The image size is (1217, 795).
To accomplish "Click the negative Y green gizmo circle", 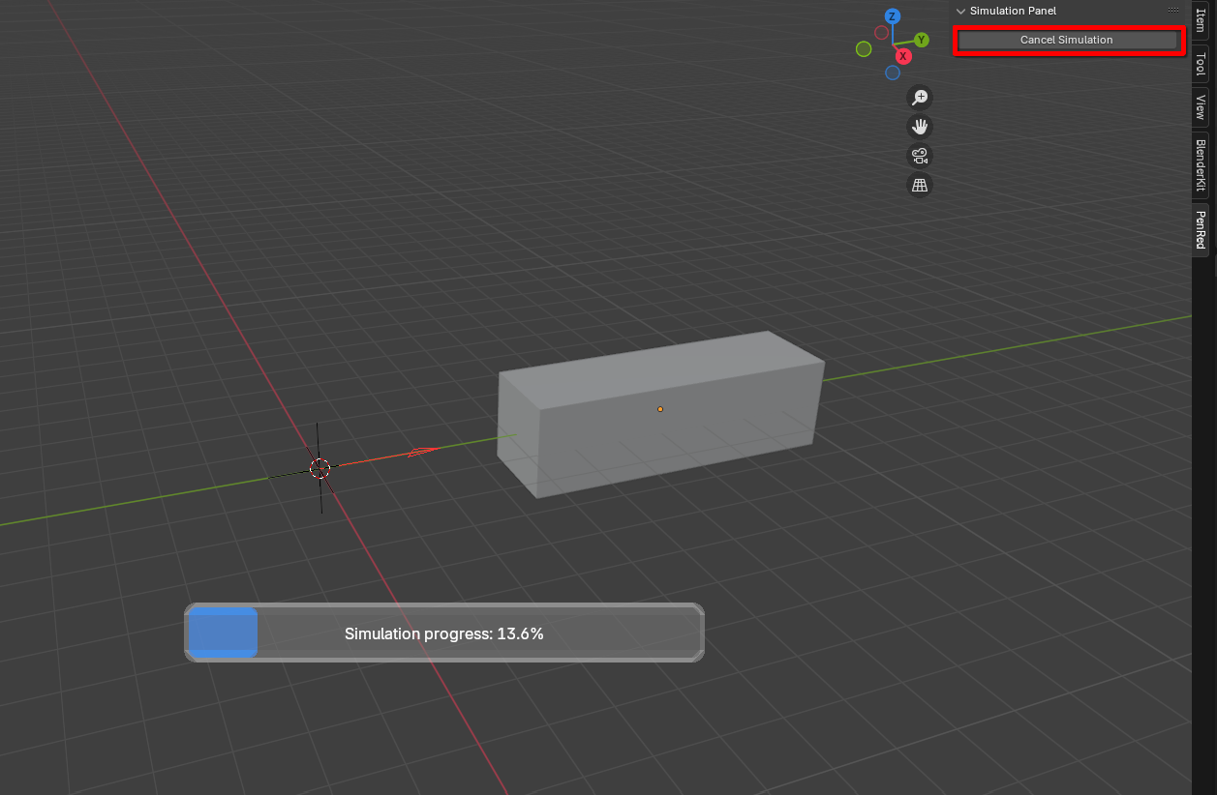I will 864,48.
